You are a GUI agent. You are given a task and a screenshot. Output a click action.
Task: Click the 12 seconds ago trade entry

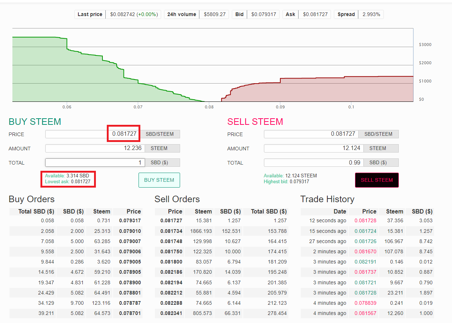tap(367, 220)
